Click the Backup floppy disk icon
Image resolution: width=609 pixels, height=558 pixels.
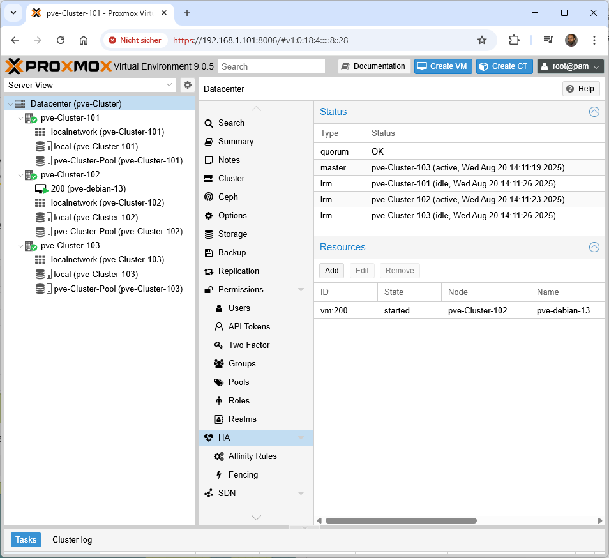point(209,253)
